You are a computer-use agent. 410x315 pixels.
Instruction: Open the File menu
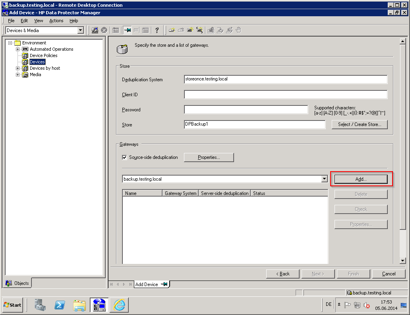pos(11,21)
